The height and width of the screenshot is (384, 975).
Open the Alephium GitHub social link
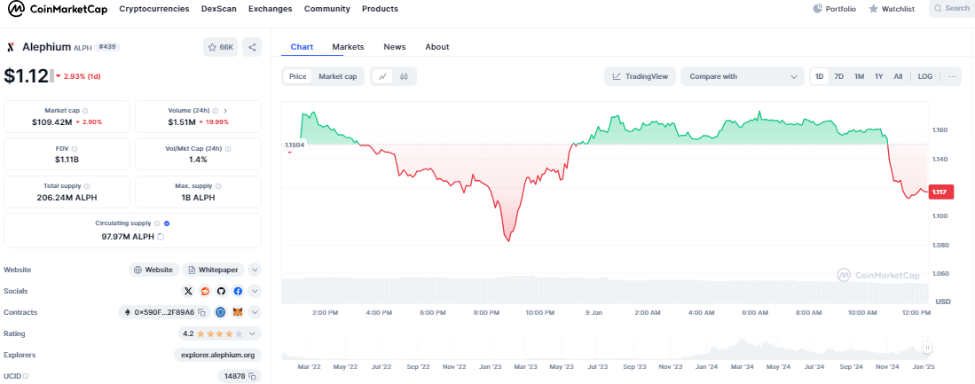(x=222, y=291)
